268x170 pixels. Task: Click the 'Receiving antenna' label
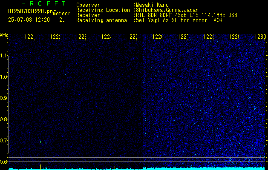point(102,20)
